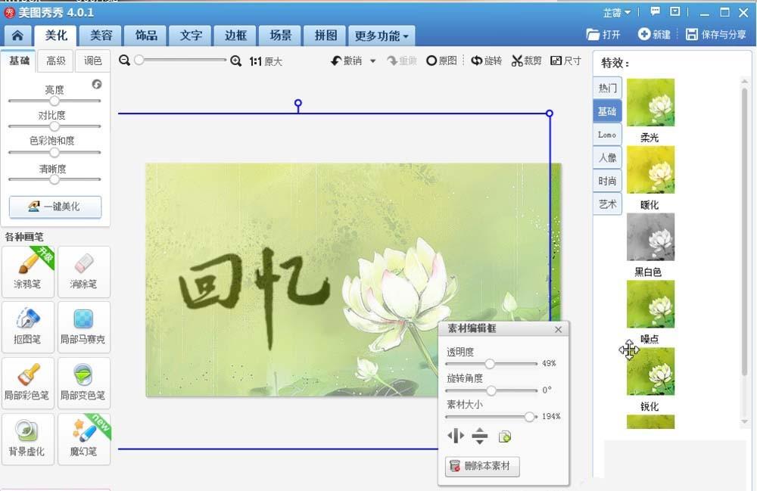The height and width of the screenshot is (491, 757).
Task: Apply the 锐化 sharpen effect thumbnail
Action: click(x=651, y=372)
